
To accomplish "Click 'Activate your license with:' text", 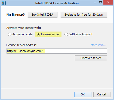I will coord(24,28).
